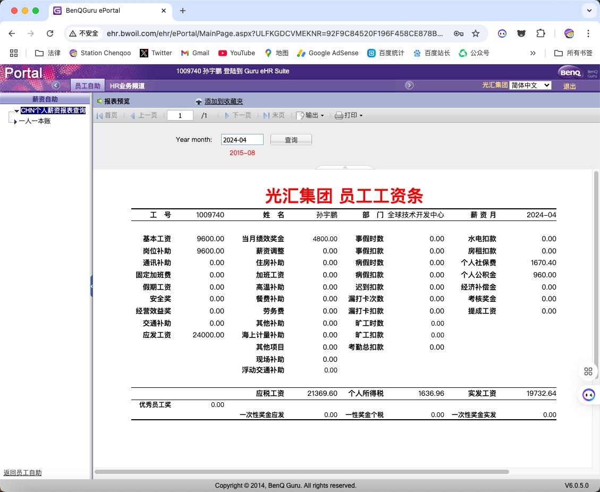Go to next page with 下一页
600x492 pixels.
pyautogui.click(x=238, y=115)
